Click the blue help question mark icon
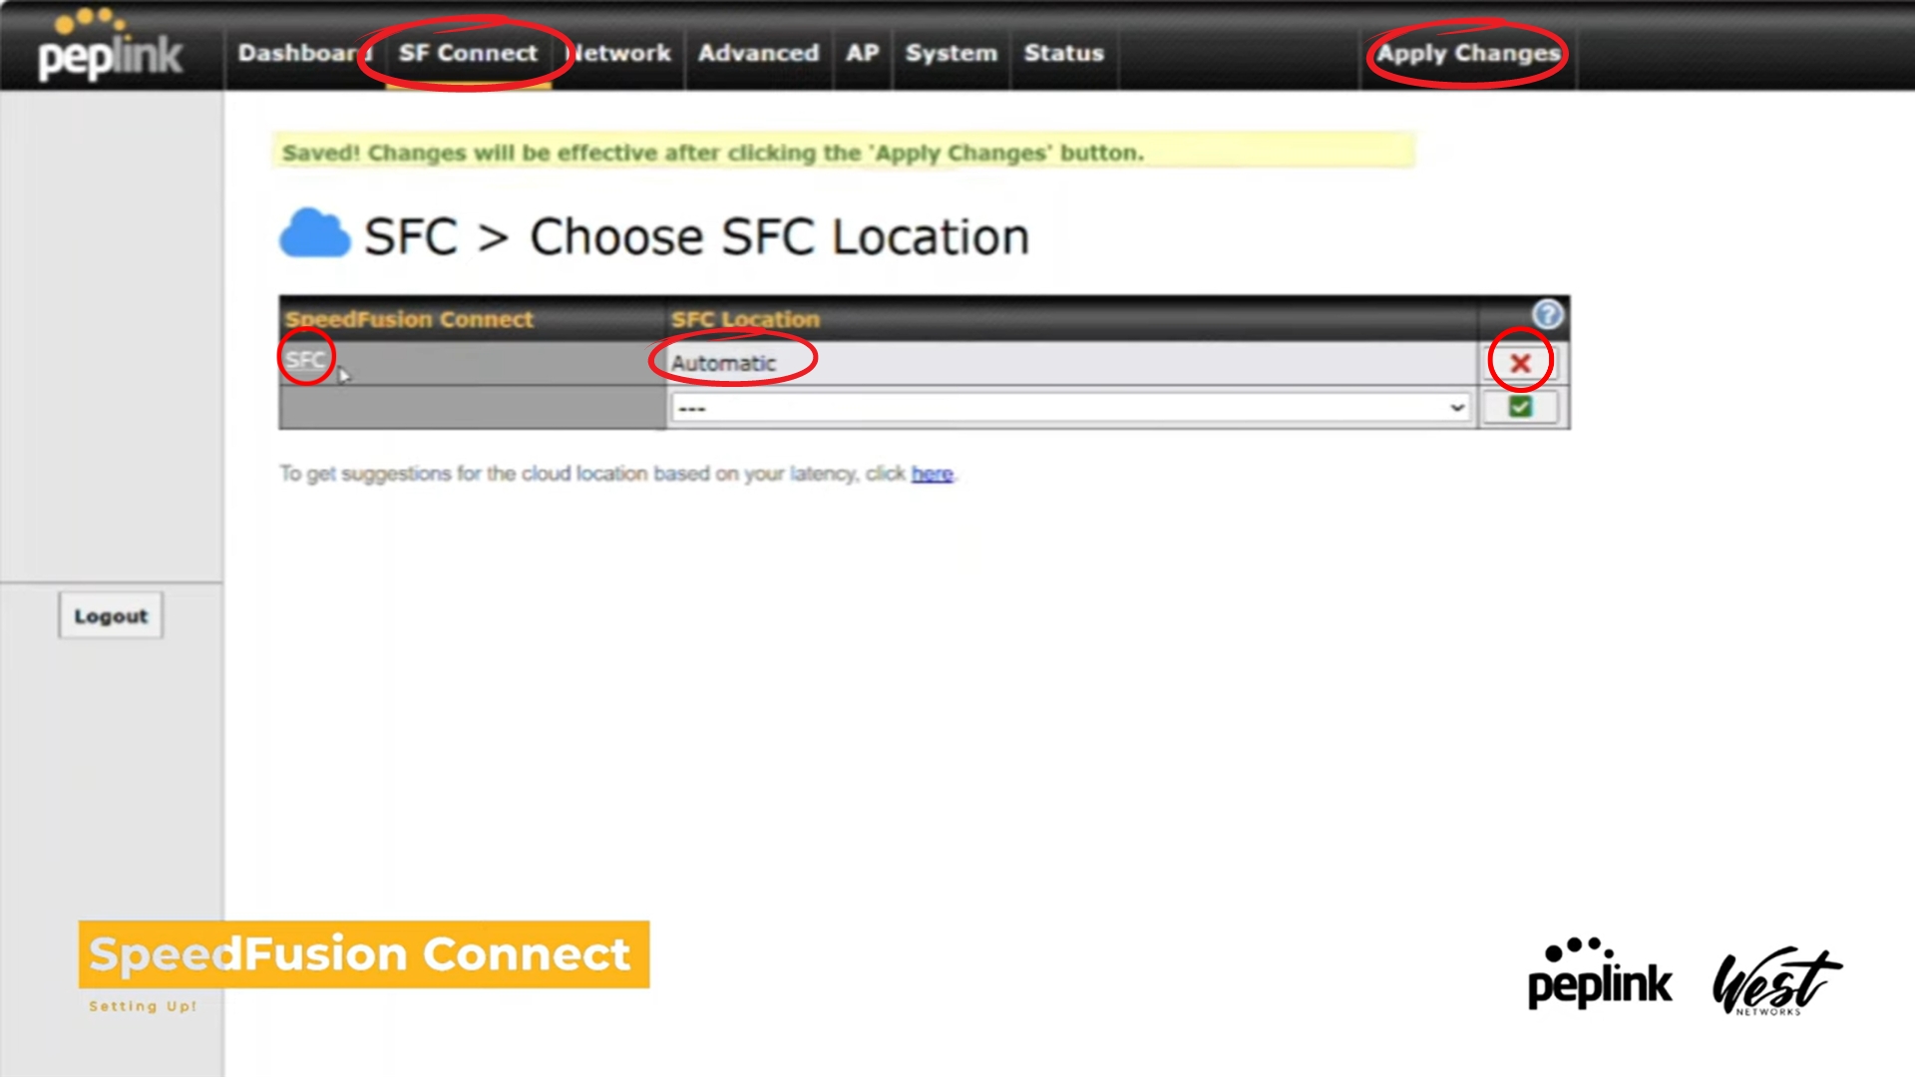1915x1077 pixels. pyautogui.click(x=1547, y=315)
